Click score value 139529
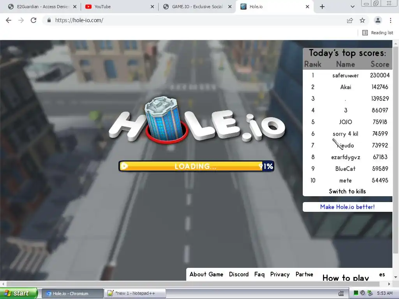Image resolution: width=399 pixels, height=299 pixels. pyautogui.click(x=380, y=98)
